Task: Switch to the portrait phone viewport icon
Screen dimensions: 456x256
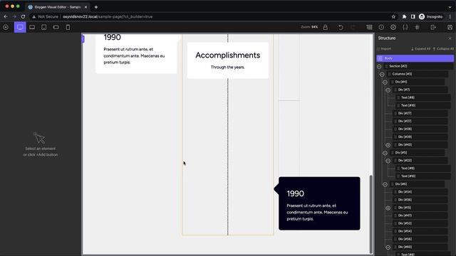Action: [x=68, y=27]
